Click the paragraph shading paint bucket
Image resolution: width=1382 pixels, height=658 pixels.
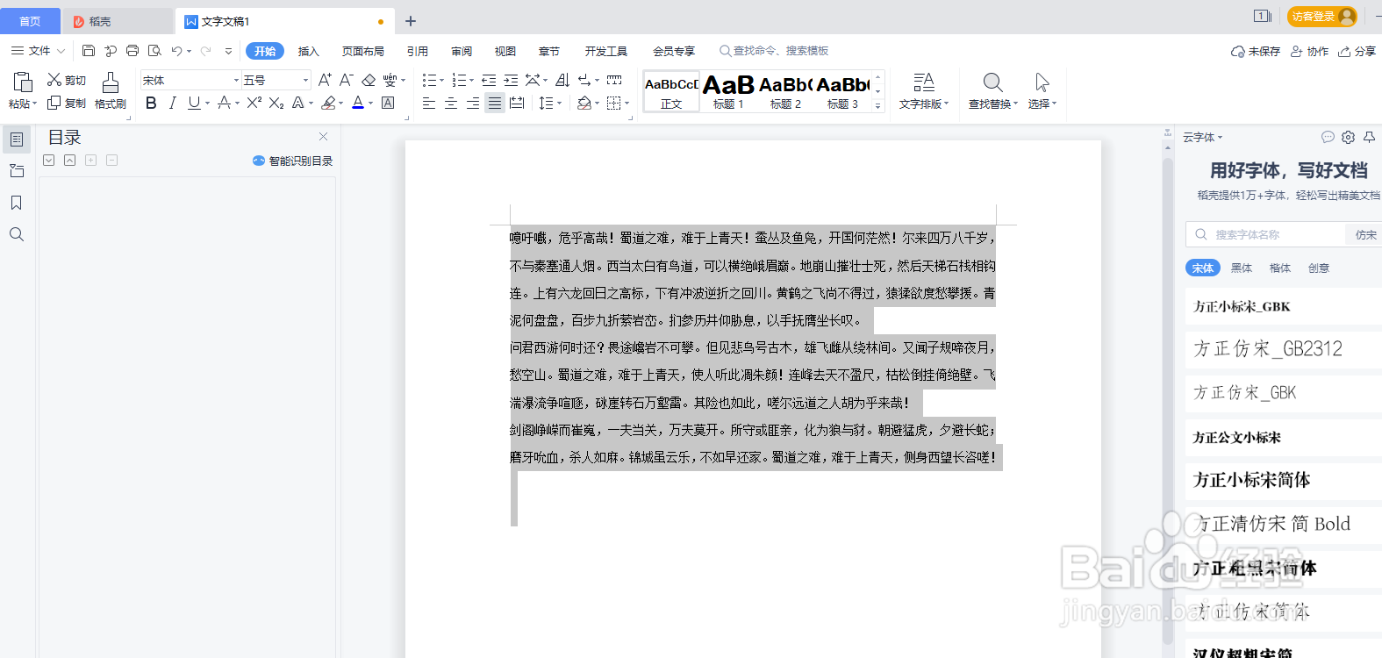point(584,103)
